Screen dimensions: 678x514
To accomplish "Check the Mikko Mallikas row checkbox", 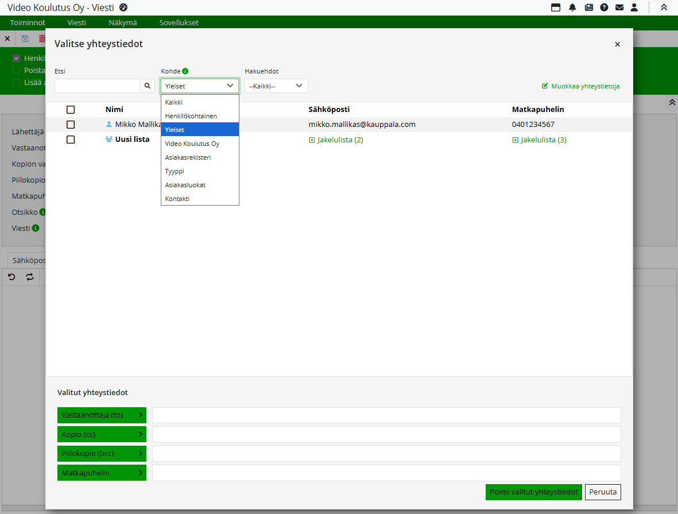I will (71, 125).
